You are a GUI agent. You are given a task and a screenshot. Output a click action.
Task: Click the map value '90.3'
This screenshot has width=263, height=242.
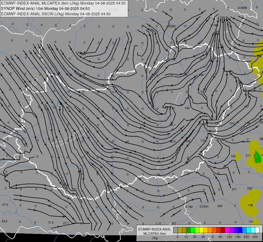coord(172,142)
